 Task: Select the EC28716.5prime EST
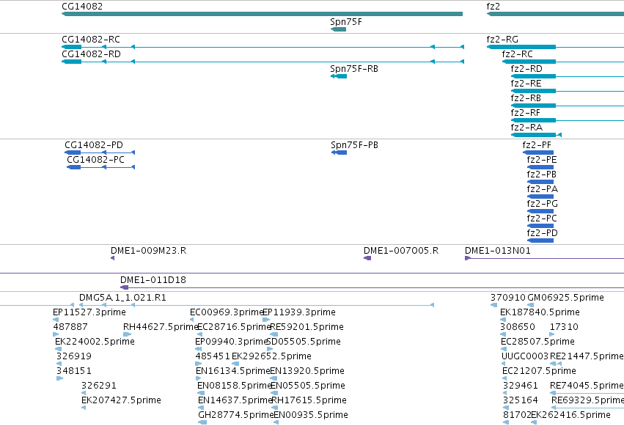pos(199,334)
